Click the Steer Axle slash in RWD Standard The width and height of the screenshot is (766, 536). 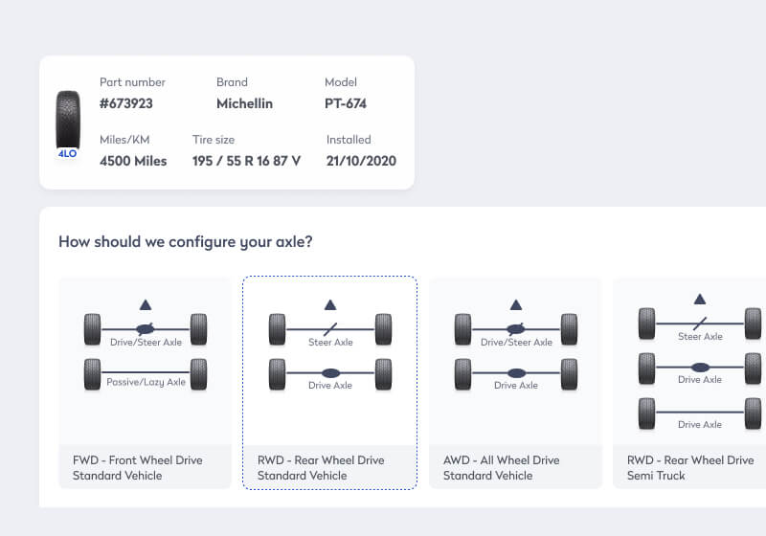click(x=330, y=328)
